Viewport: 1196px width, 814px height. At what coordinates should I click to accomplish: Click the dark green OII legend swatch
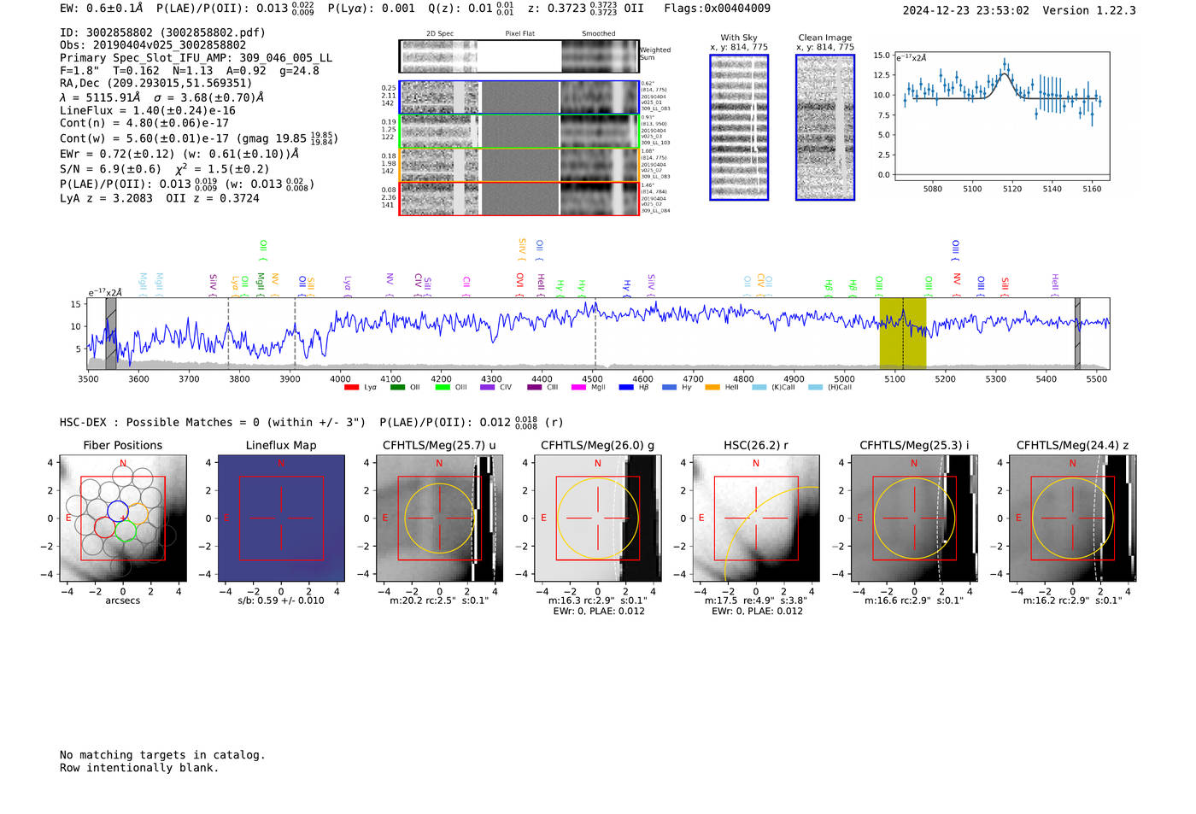tap(397, 388)
